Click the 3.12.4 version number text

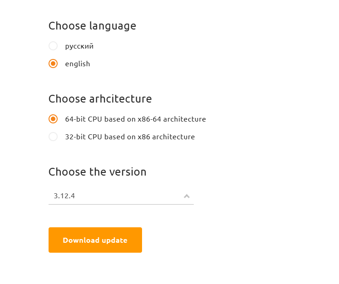pos(64,196)
